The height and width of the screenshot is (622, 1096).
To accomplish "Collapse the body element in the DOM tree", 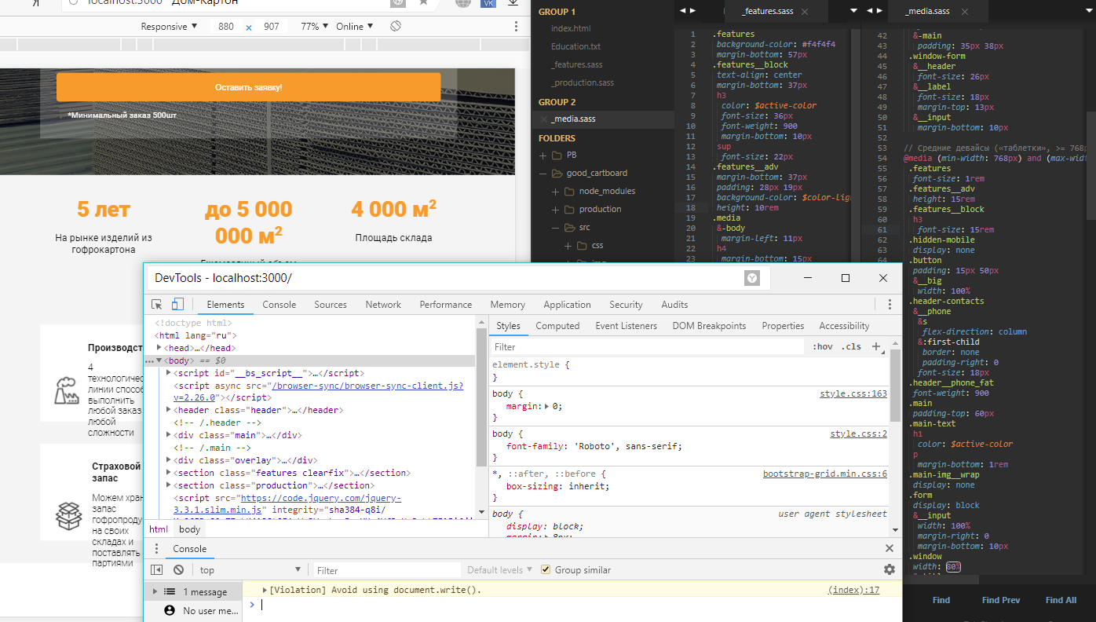I will point(159,360).
